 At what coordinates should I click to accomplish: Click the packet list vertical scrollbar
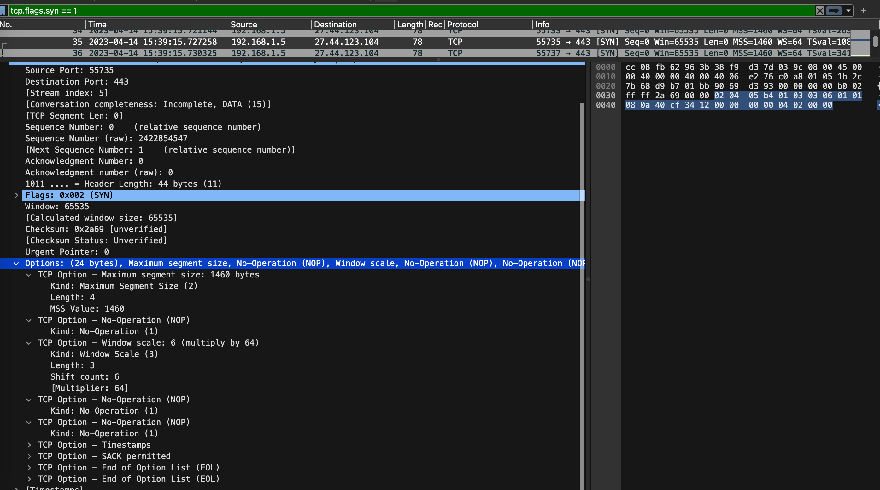point(875,42)
